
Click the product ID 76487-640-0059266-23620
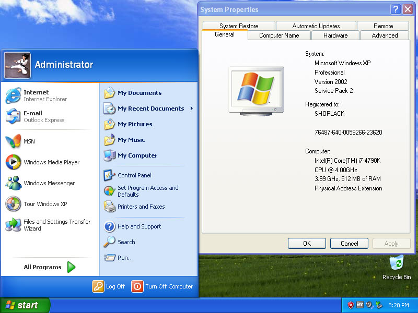(x=349, y=133)
